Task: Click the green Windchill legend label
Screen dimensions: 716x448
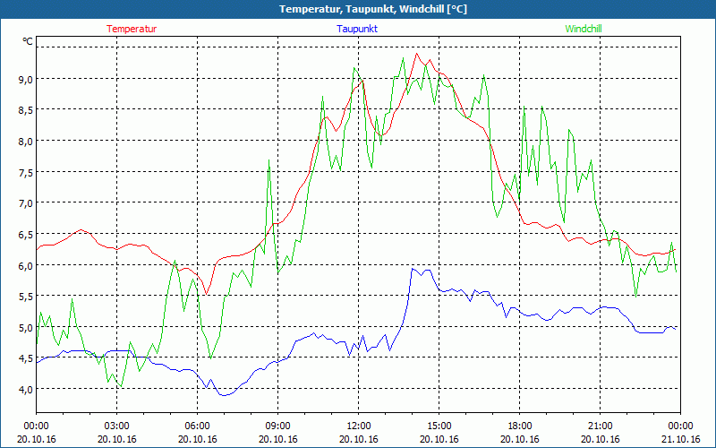Action: coord(584,29)
